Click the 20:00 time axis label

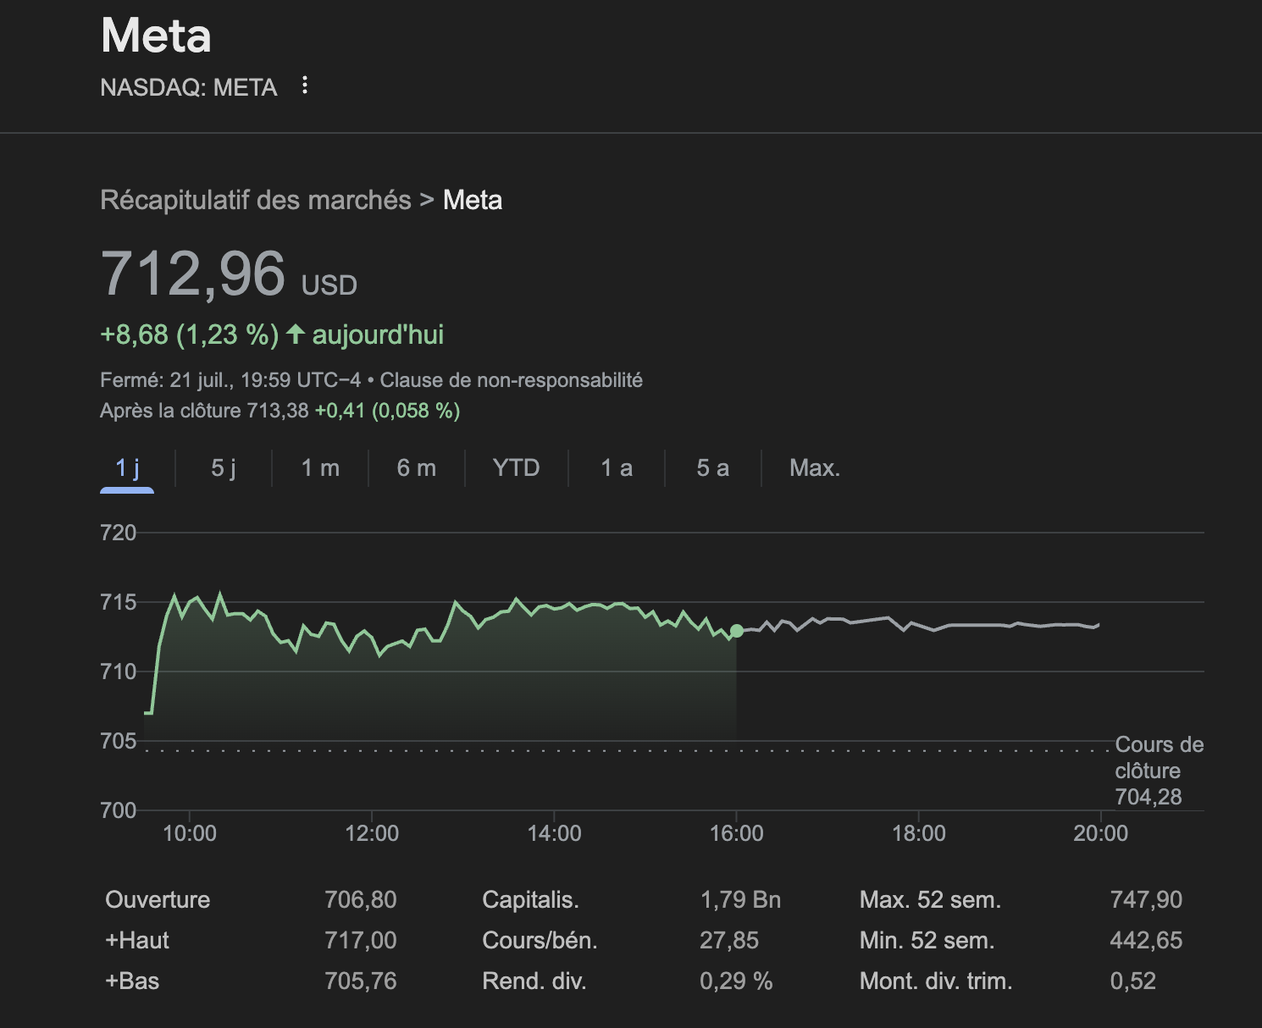click(x=1101, y=833)
